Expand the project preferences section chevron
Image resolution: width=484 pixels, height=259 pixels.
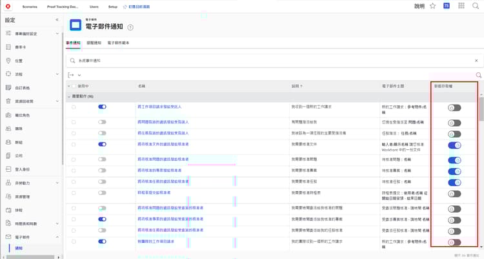[57, 34]
